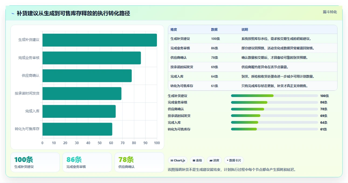The image size is (348, 183).
Task: Select table cell 供应商确认 in 维度 column
Action: 178,58
